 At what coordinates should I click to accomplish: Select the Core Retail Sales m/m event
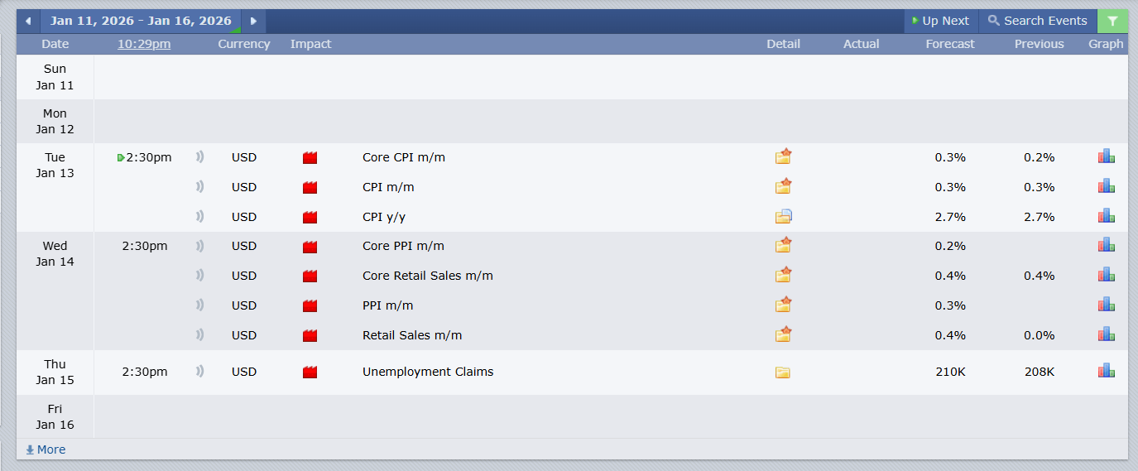pyautogui.click(x=428, y=276)
